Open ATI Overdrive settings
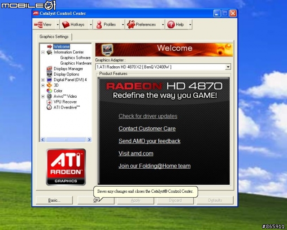 tap(67, 107)
